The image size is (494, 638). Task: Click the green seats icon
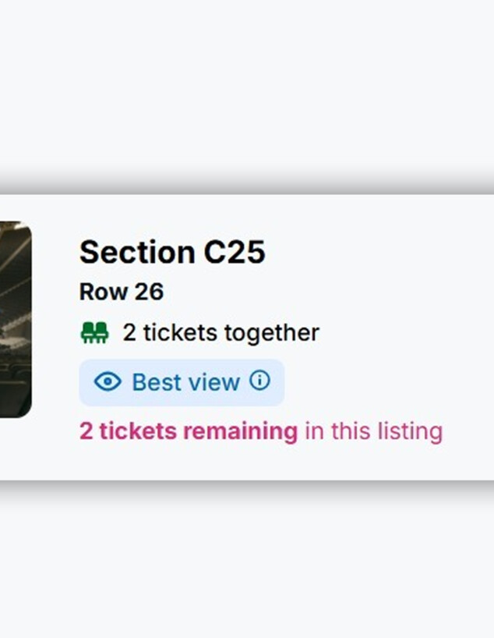94,333
